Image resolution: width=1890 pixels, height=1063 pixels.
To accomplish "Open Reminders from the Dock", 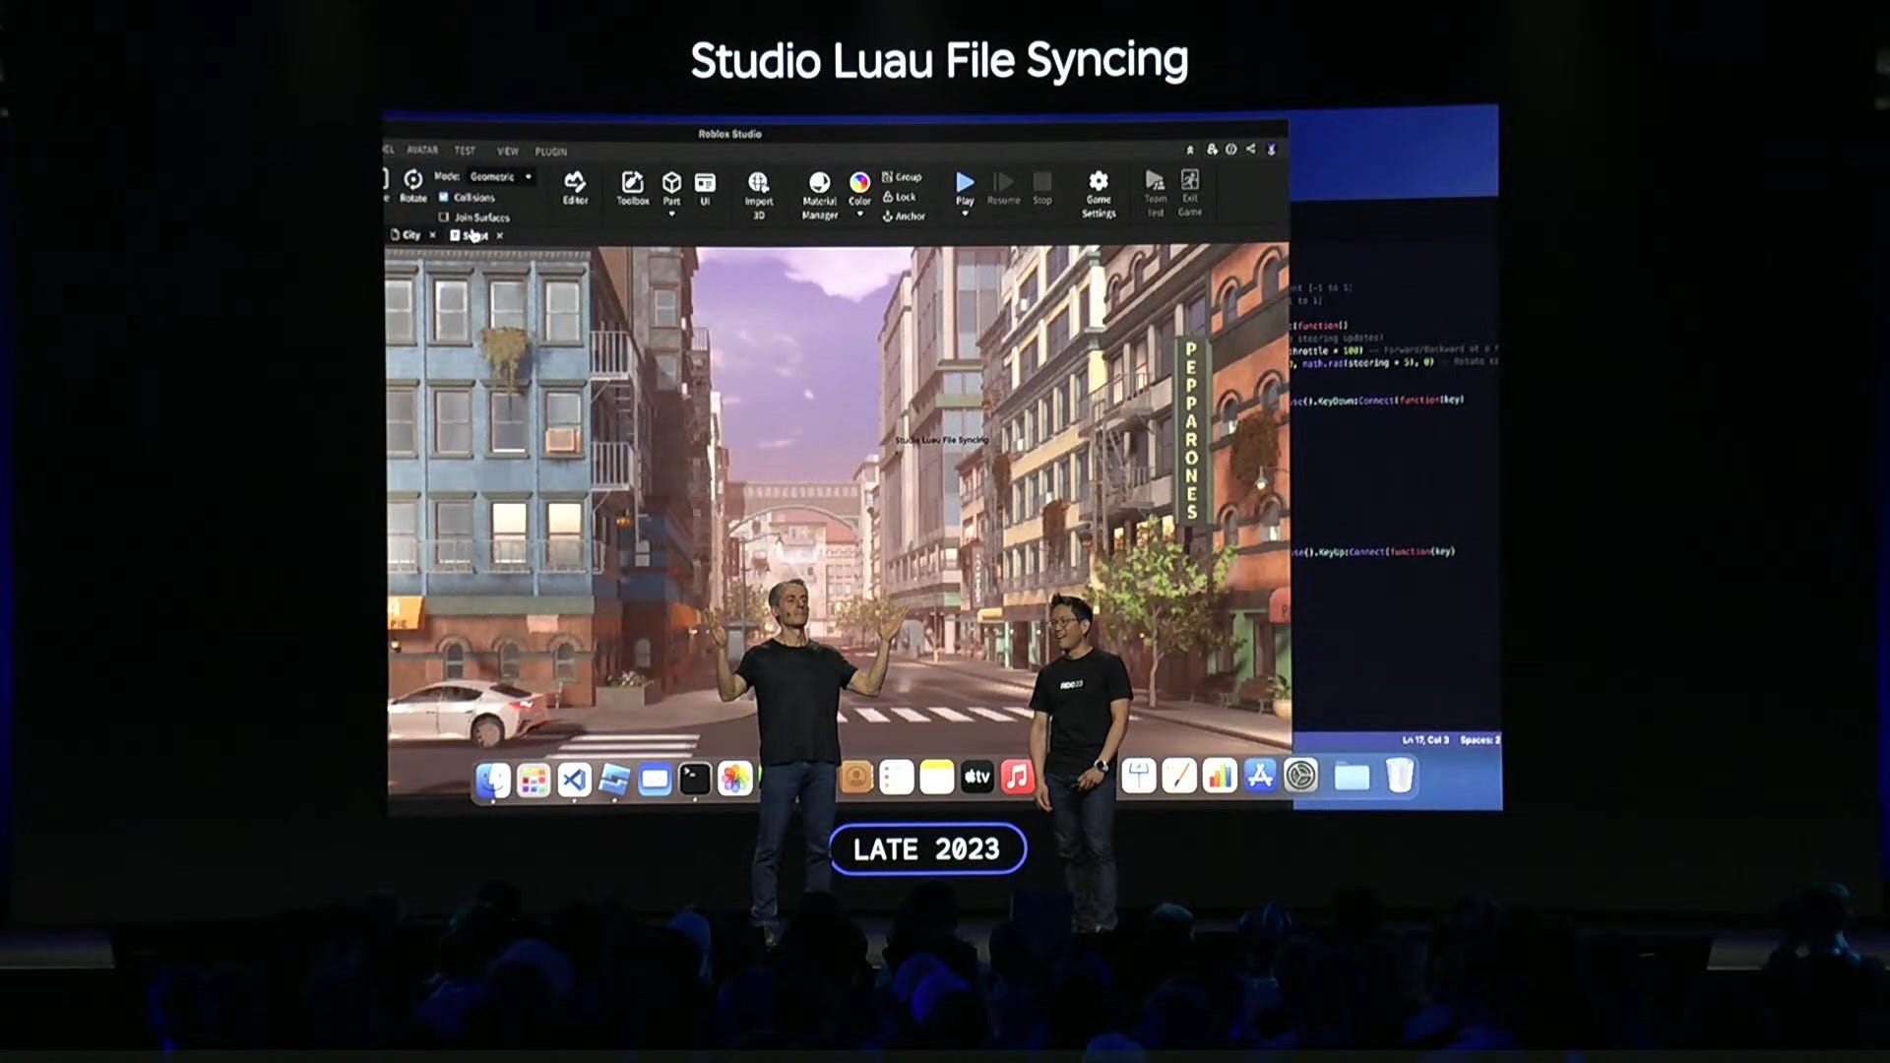I will tap(897, 778).
